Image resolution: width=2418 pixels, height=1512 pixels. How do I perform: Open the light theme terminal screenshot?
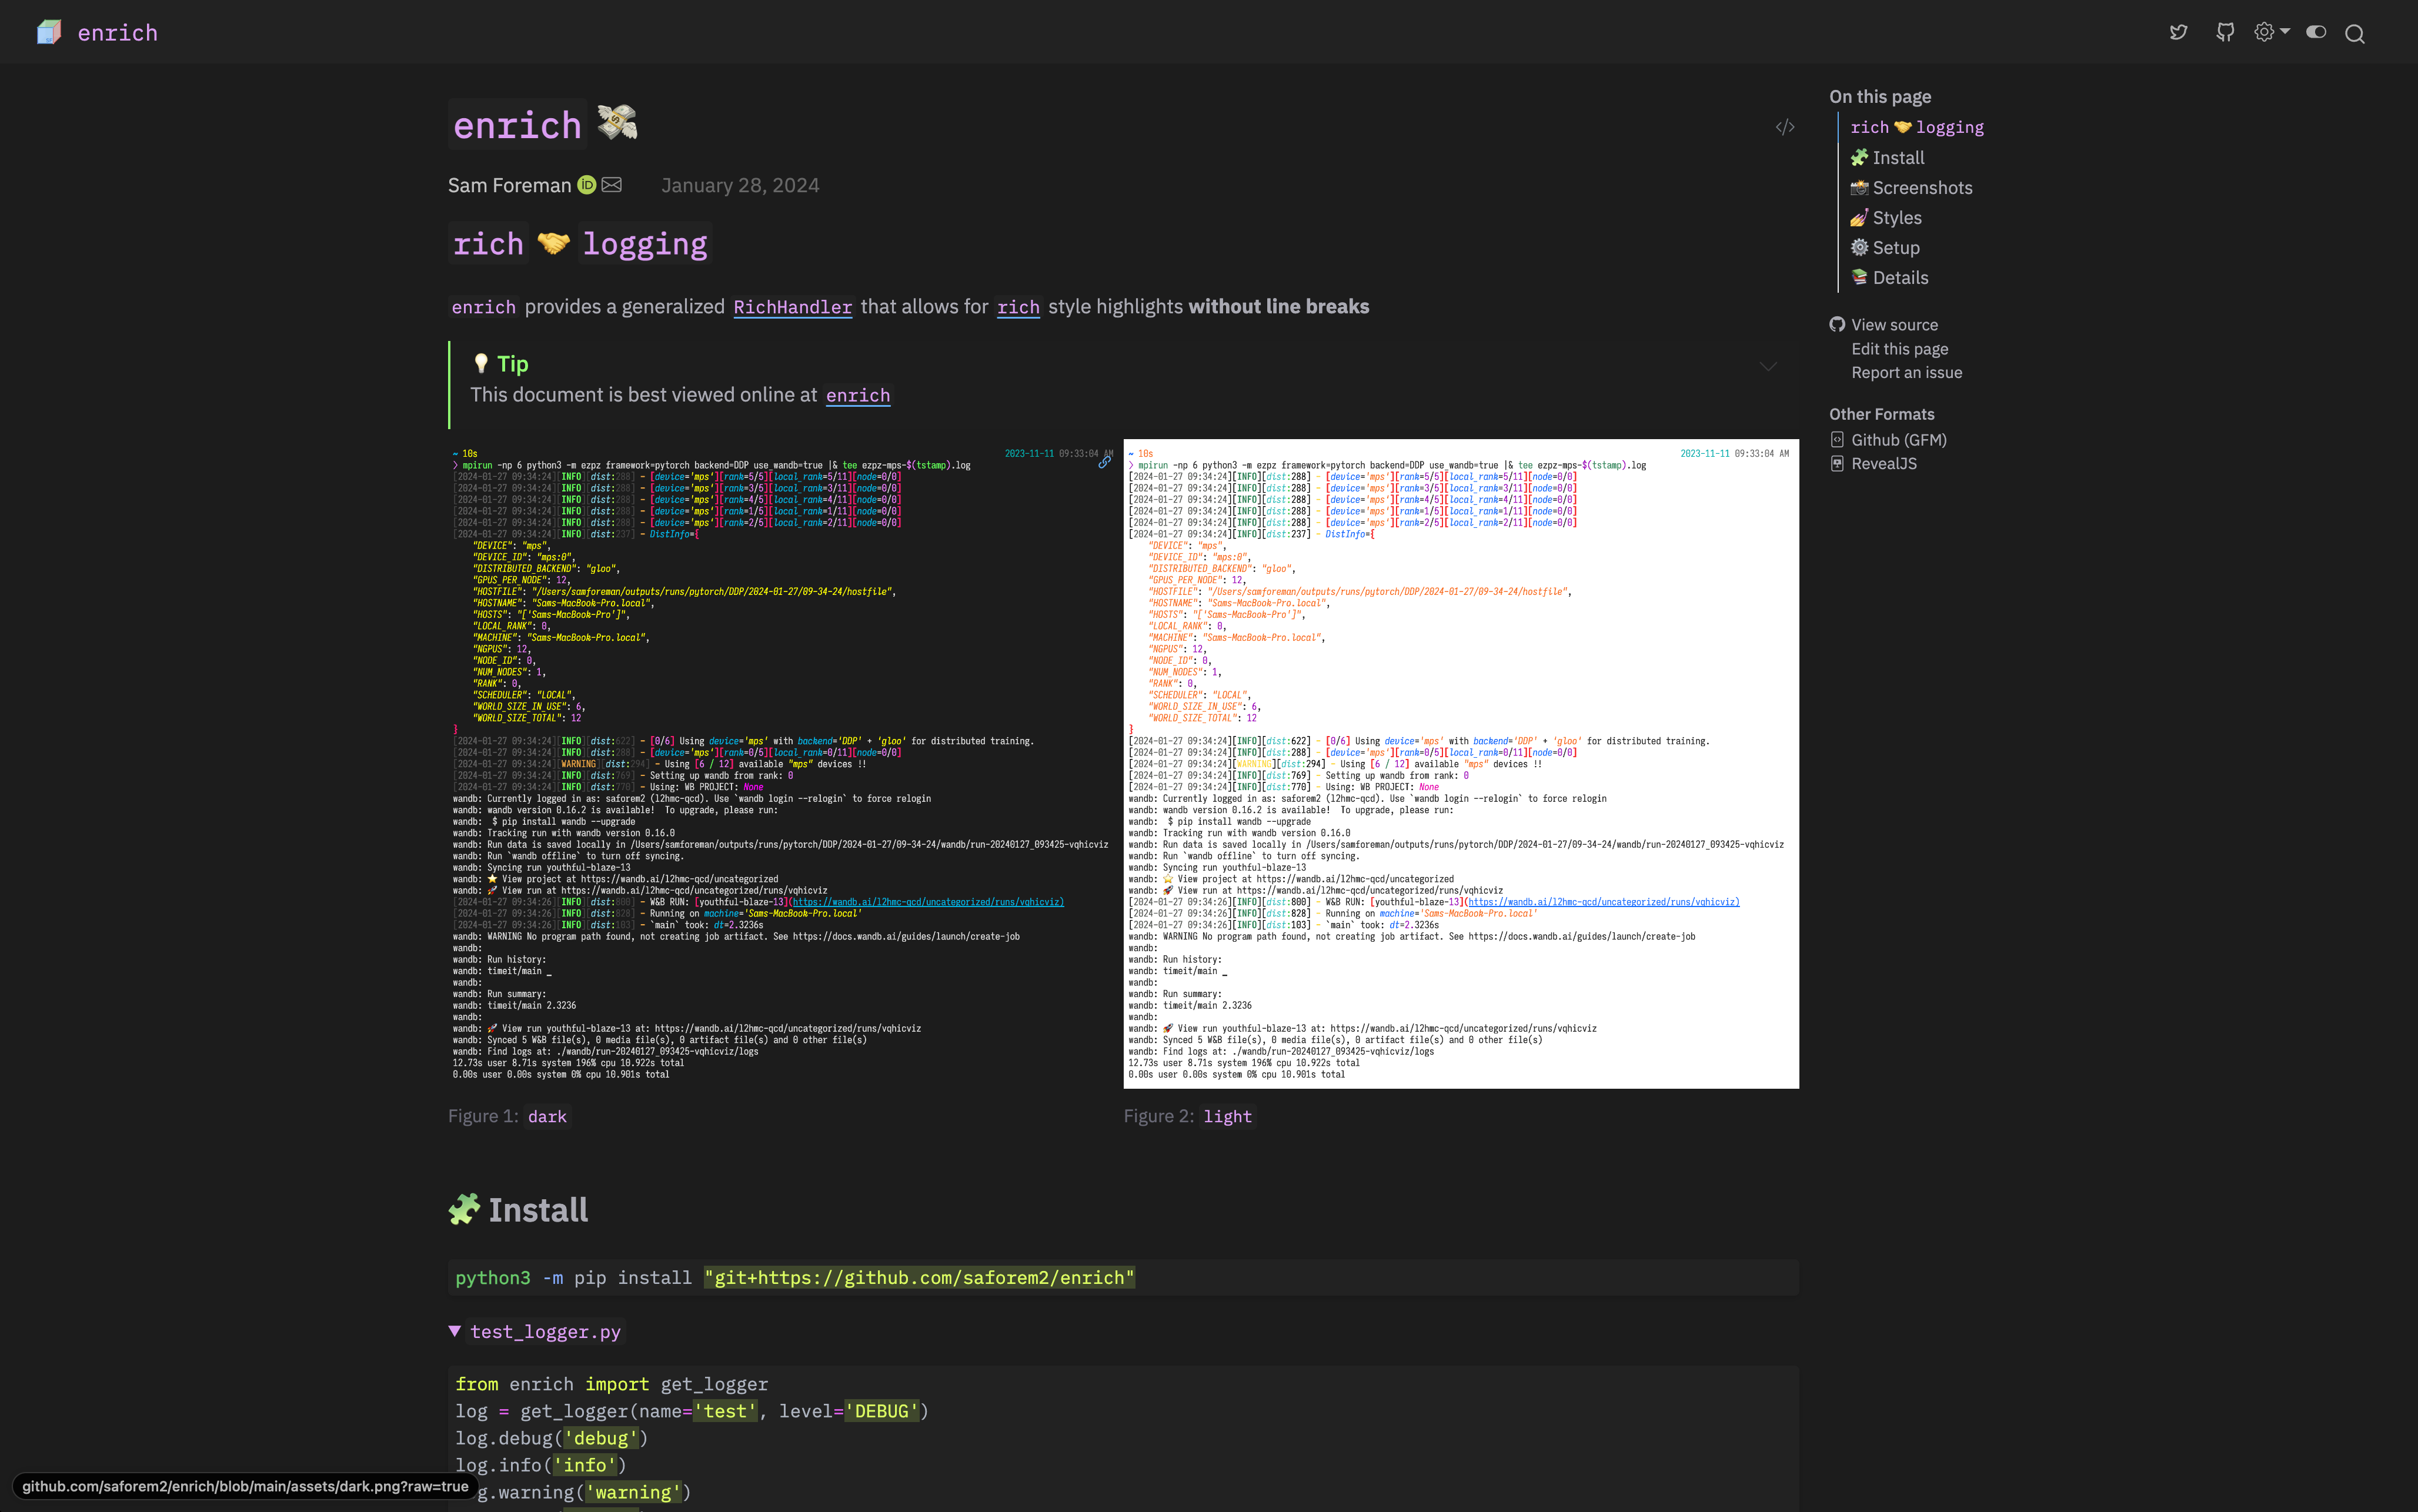click(x=1460, y=763)
